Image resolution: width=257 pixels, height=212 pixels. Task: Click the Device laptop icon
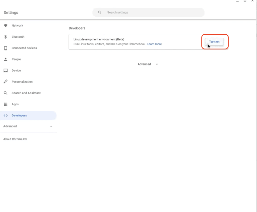pos(6,70)
